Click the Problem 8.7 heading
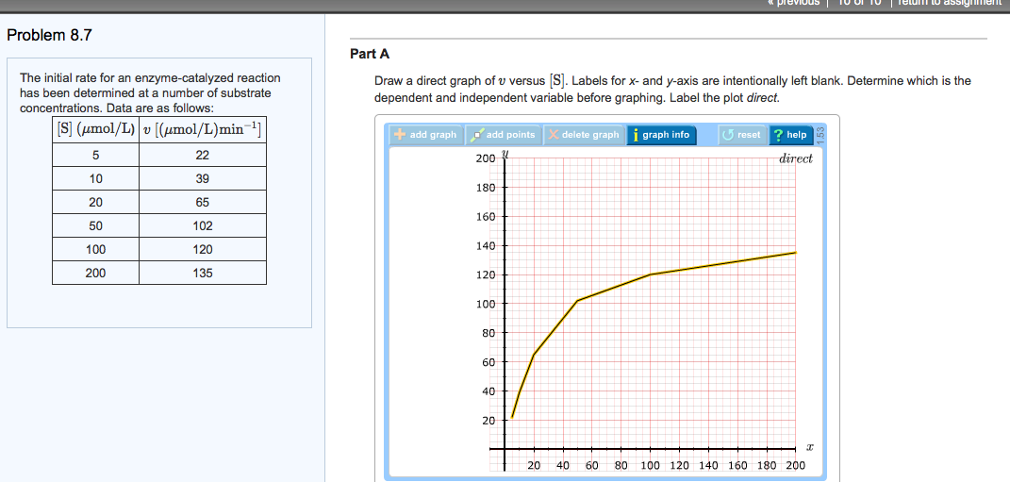The image size is (1010, 482). (49, 36)
